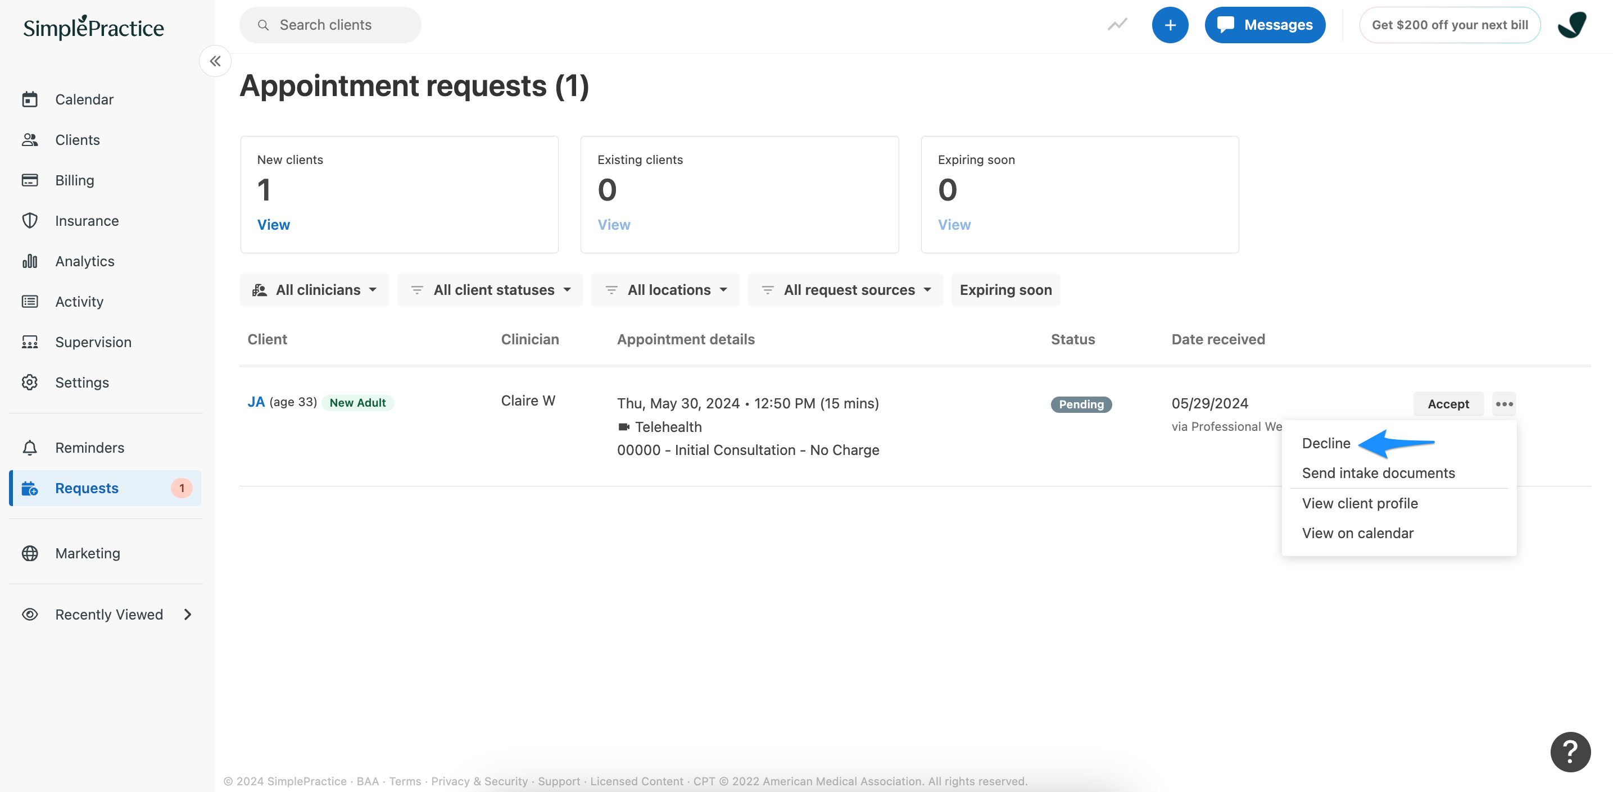Select the Requests sidebar item
The height and width of the screenshot is (792, 1613).
tap(105, 488)
